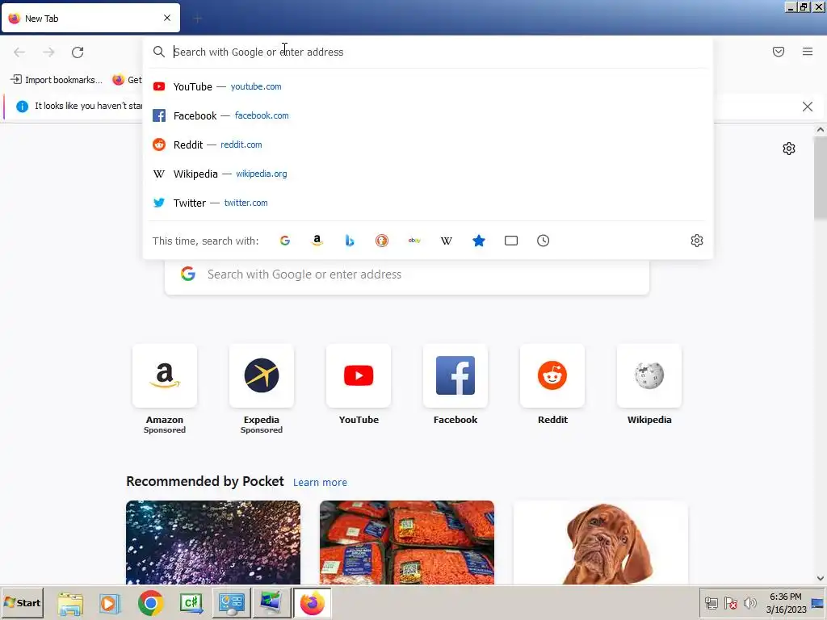Choose Reddit suggestion reddit.com
This screenshot has height=620, width=827.
pos(428,145)
